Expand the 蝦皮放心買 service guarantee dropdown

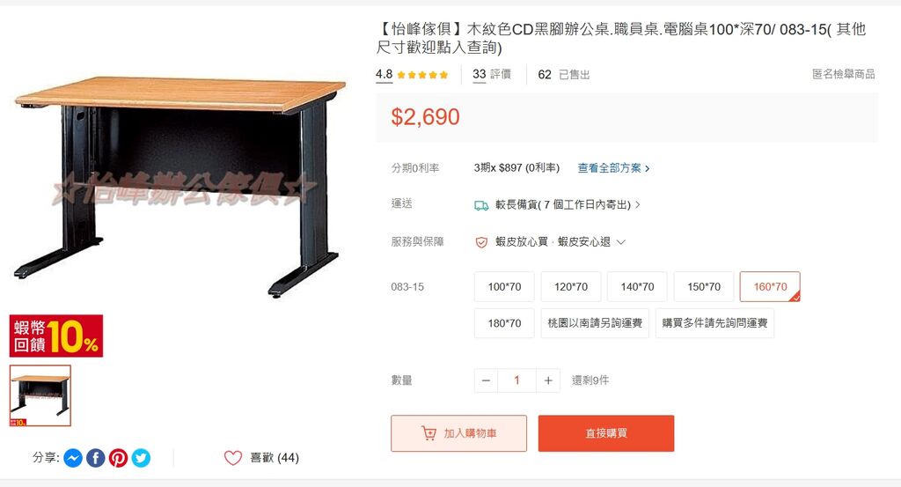click(x=620, y=242)
